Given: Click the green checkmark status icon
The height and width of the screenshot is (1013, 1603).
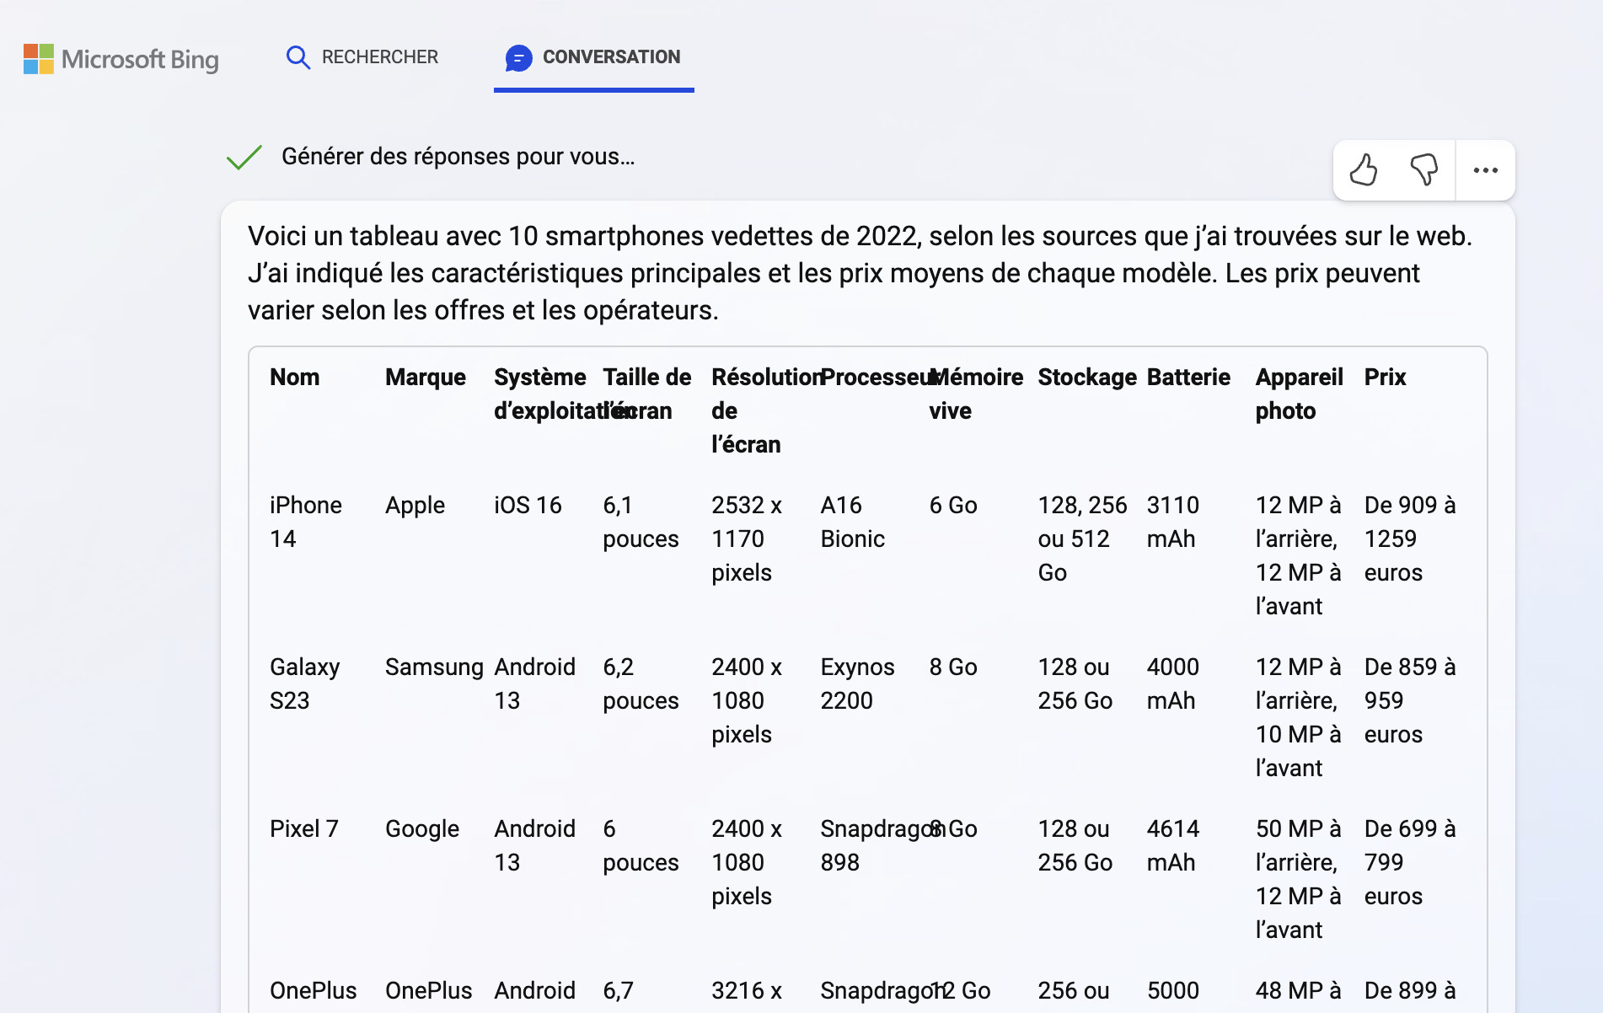Looking at the screenshot, I should (x=244, y=157).
